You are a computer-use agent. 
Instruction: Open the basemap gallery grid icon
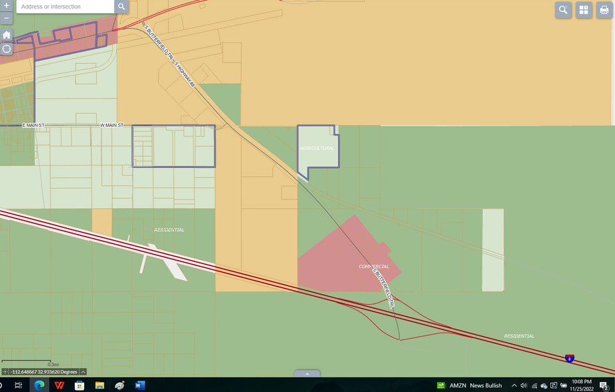coord(582,10)
